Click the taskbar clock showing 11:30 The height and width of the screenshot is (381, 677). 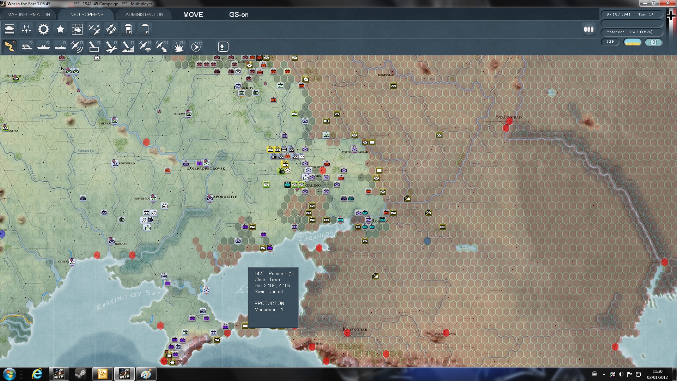[x=657, y=374]
